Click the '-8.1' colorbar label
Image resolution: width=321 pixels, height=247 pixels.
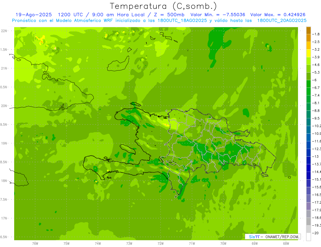(316, 103)
